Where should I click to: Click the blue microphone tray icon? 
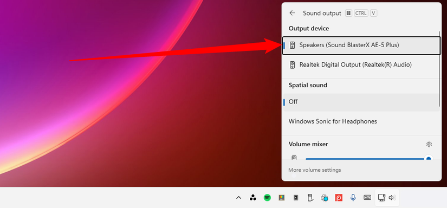[x=353, y=198]
